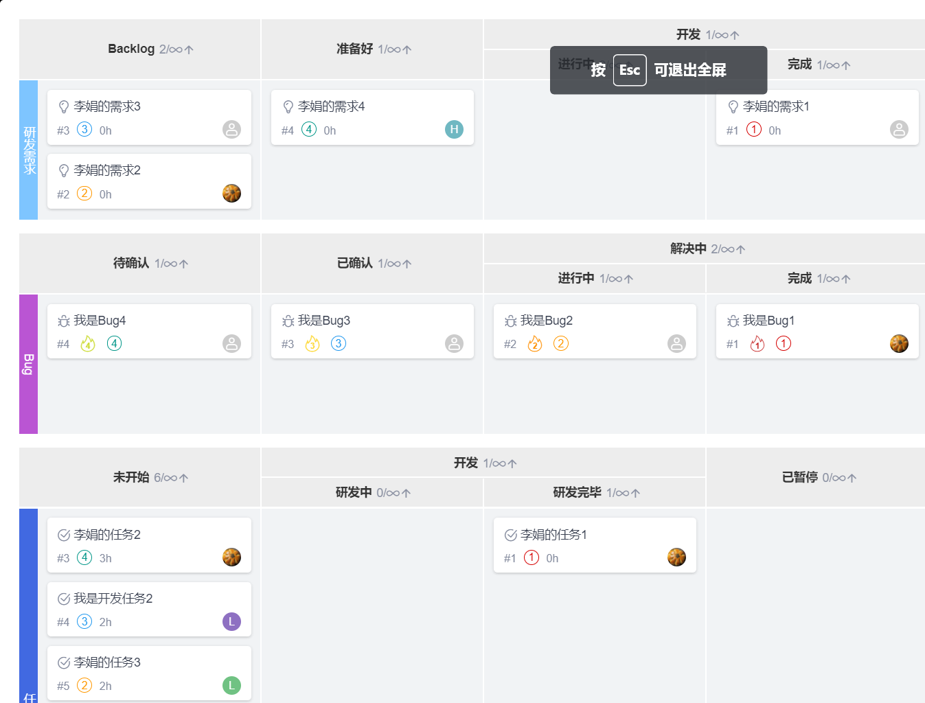Click the bug icon on 我是Bug3 card
Image resolution: width=925 pixels, height=703 pixels.
(x=288, y=321)
